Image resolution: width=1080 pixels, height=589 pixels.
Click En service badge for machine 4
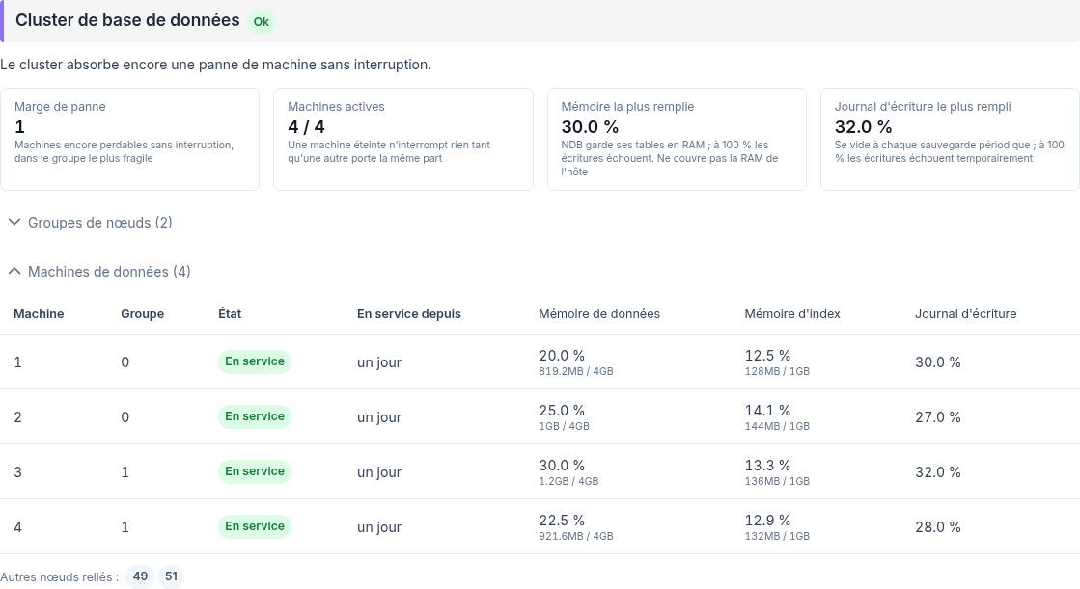255,526
